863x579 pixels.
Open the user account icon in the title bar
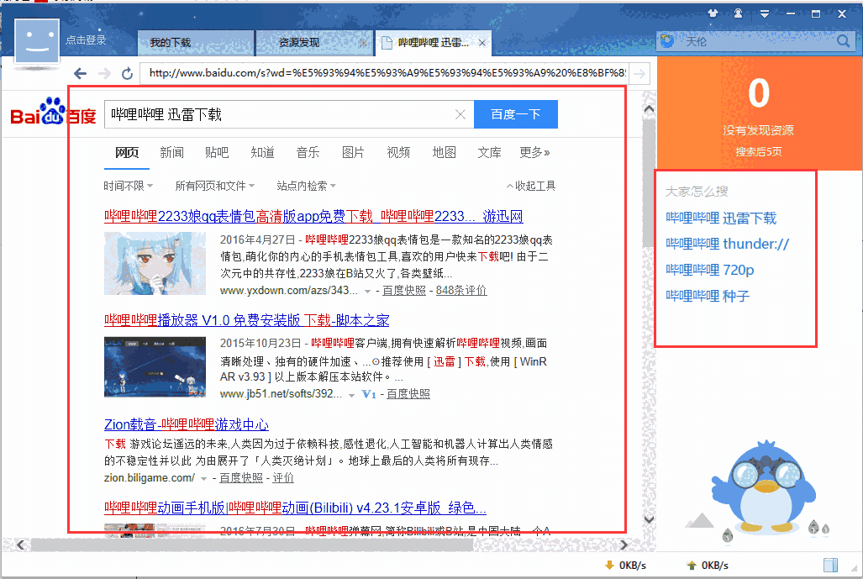pos(736,13)
